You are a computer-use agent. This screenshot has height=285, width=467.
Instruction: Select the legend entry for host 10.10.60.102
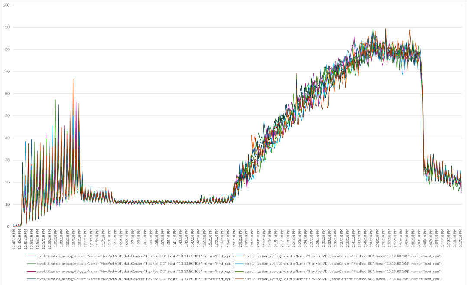[x=338, y=256]
